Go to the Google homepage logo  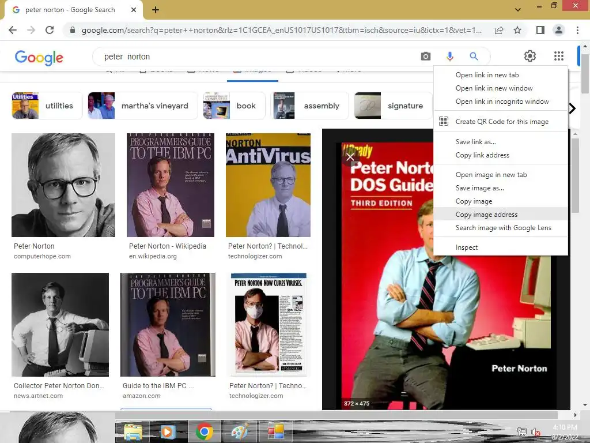point(39,58)
